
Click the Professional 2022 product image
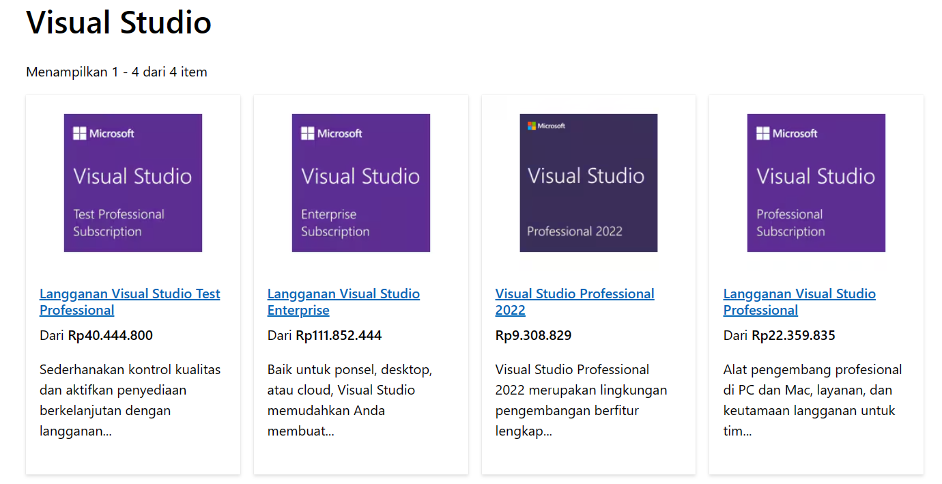588,183
